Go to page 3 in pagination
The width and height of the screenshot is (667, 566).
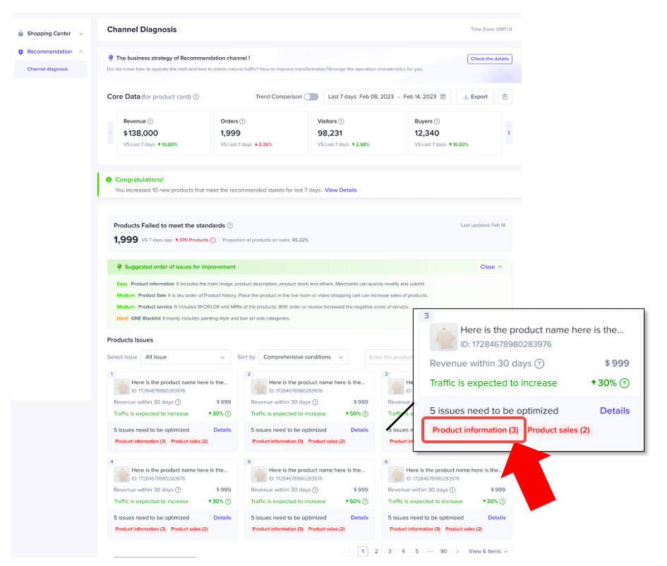point(390,551)
